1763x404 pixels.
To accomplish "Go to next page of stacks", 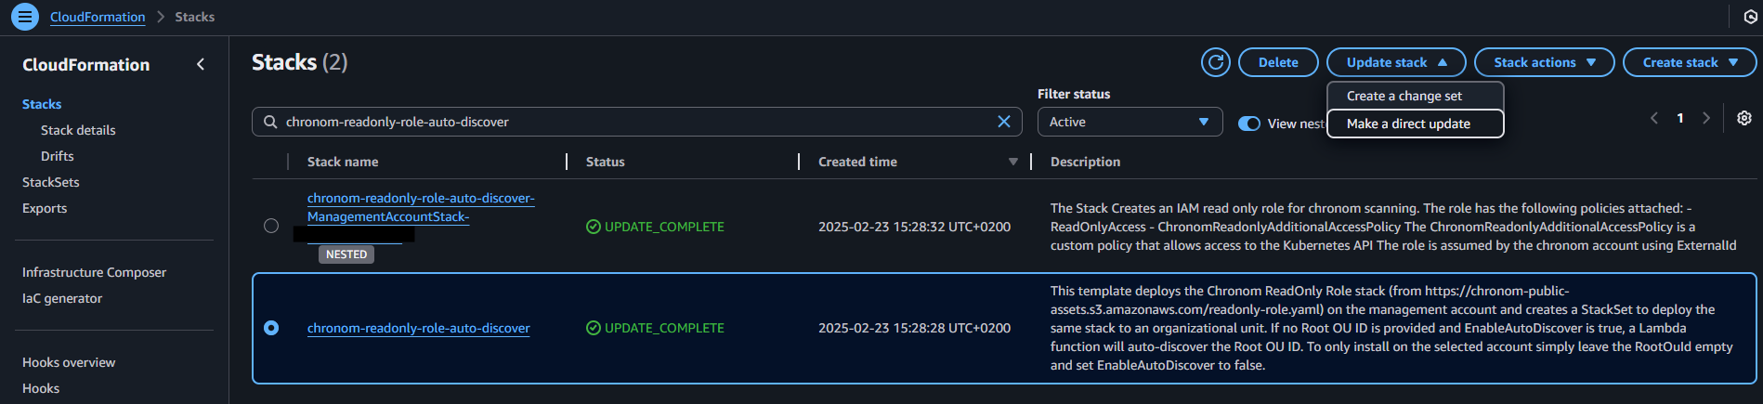I will click(1705, 118).
